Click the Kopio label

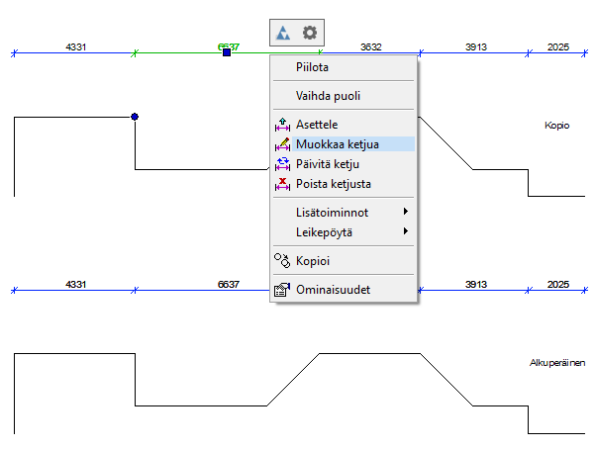[x=556, y=126]
